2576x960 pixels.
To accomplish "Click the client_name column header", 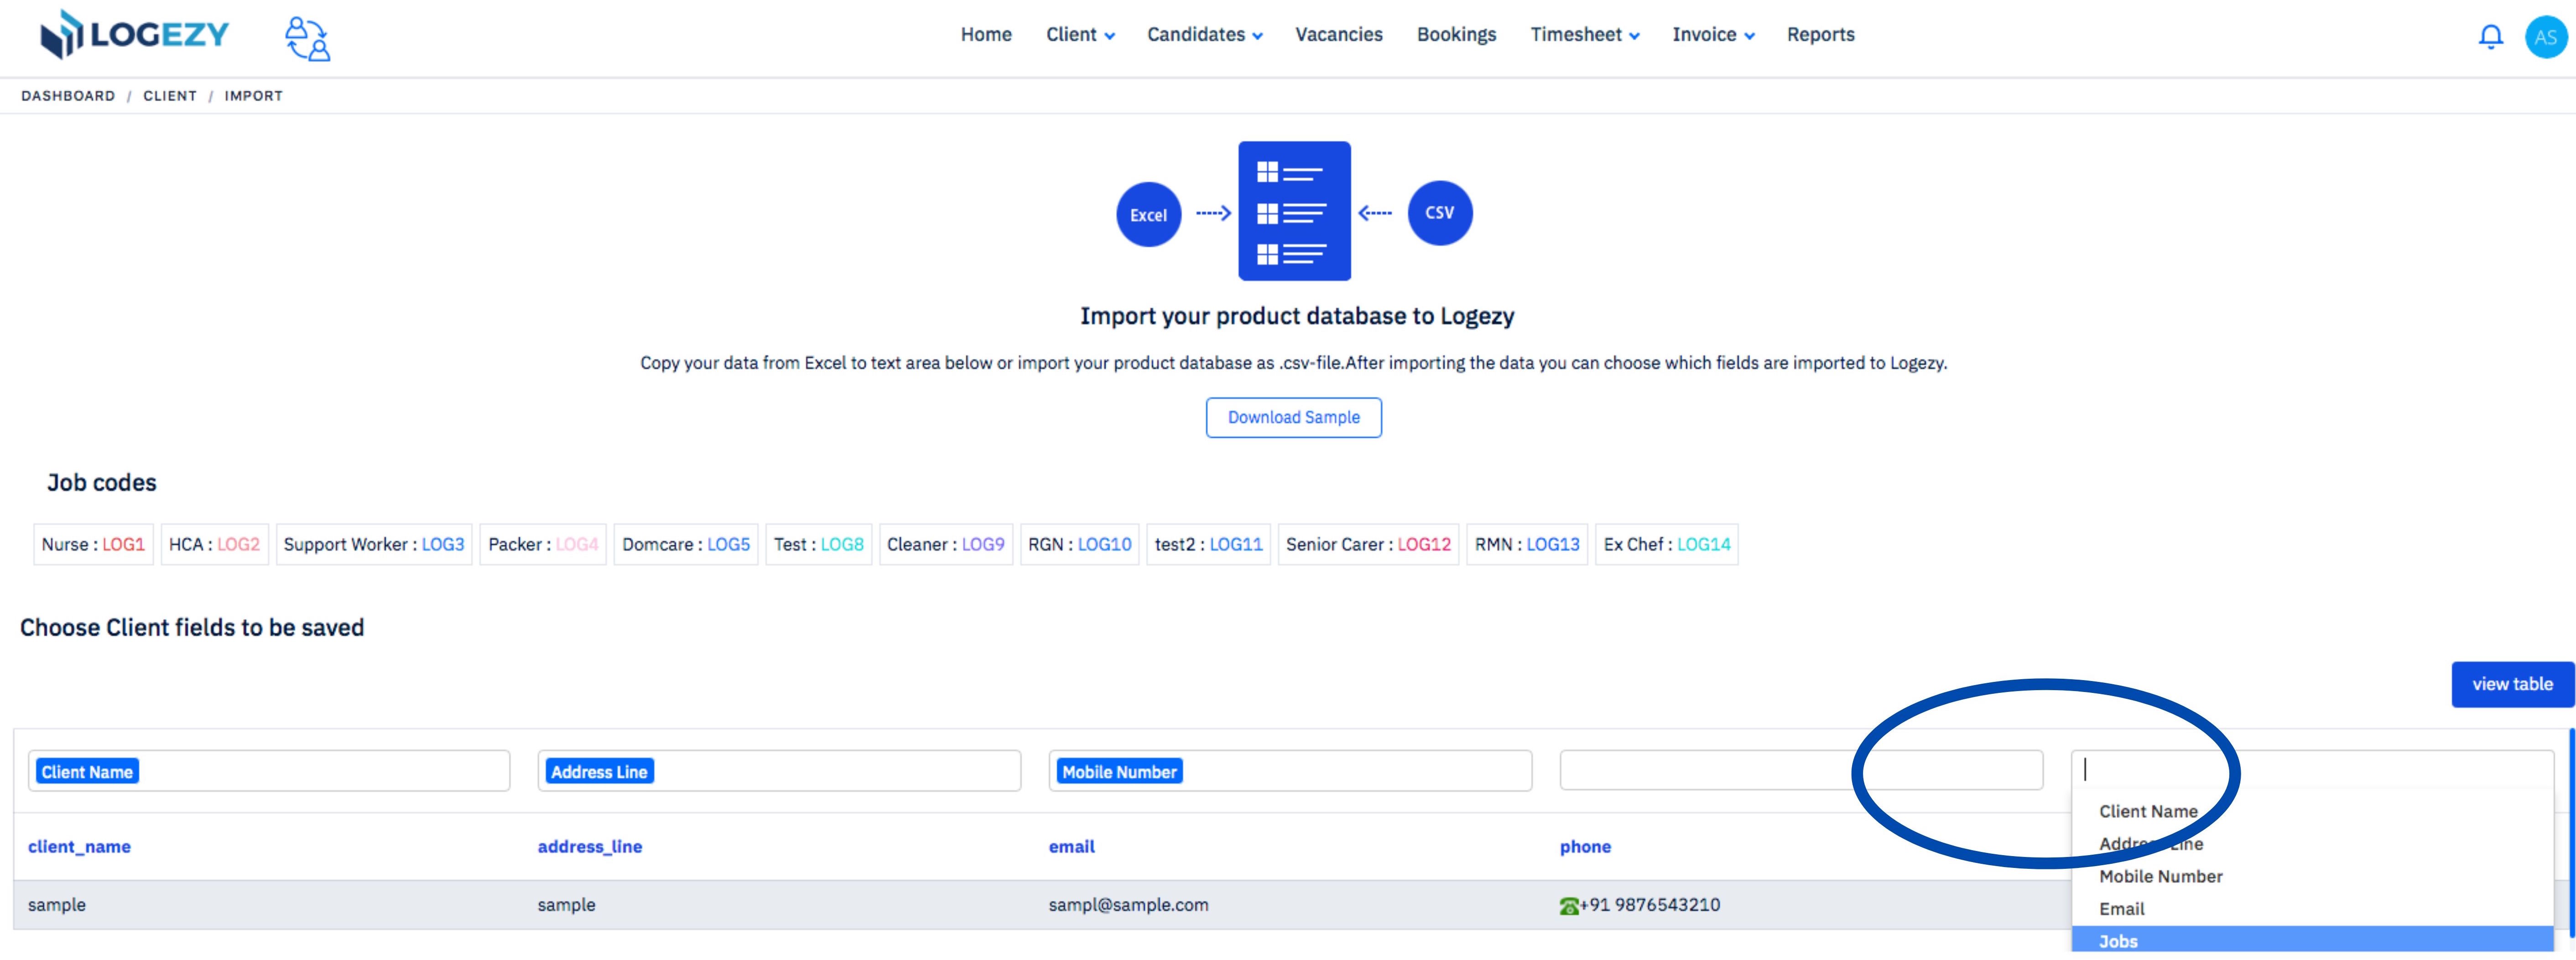I will click(79, 847).
